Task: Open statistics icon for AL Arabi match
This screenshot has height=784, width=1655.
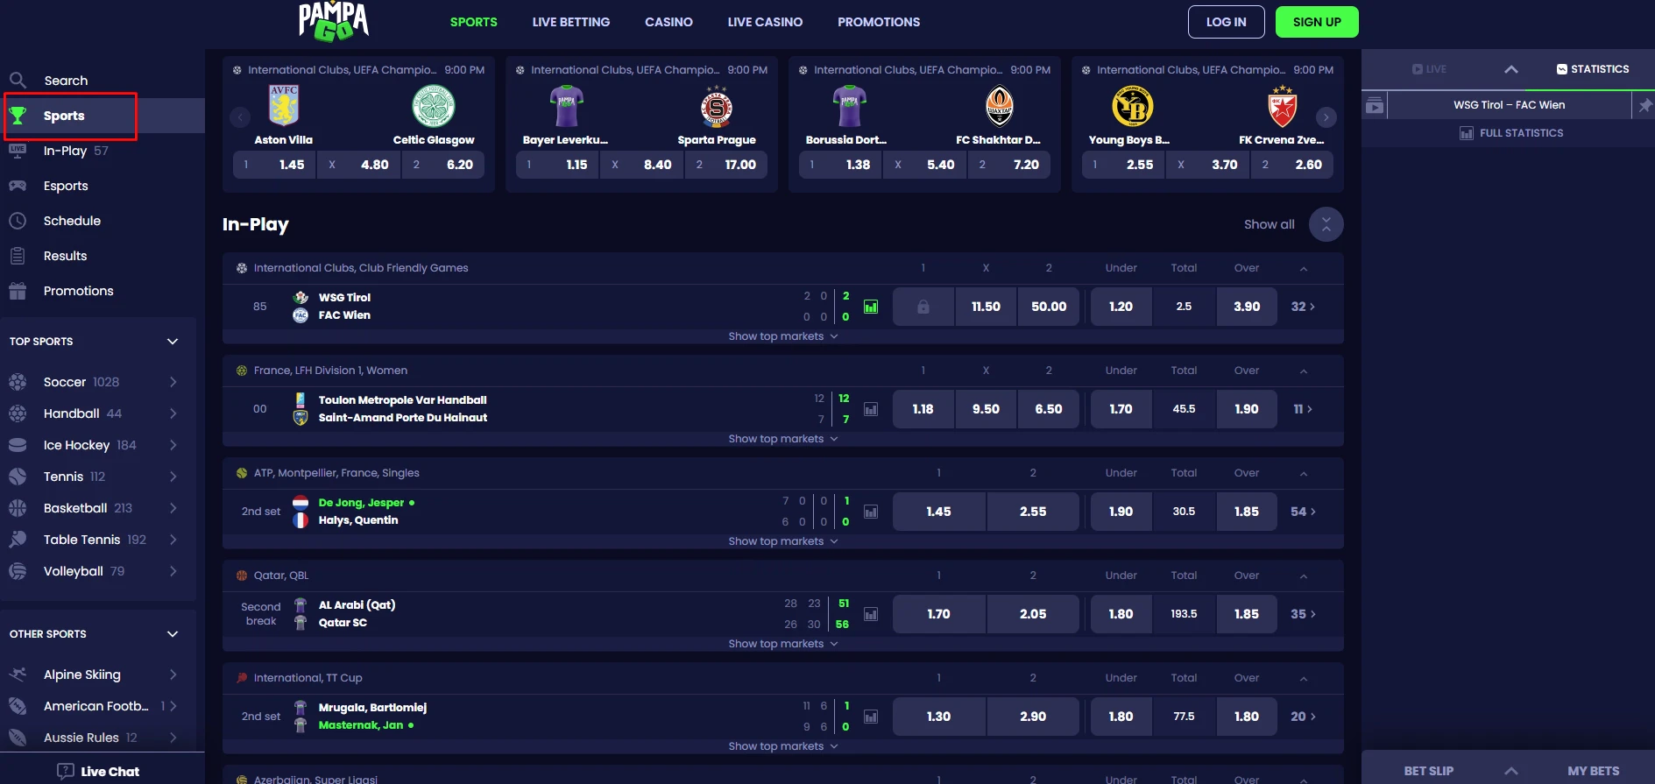Action: coord(871,614)
